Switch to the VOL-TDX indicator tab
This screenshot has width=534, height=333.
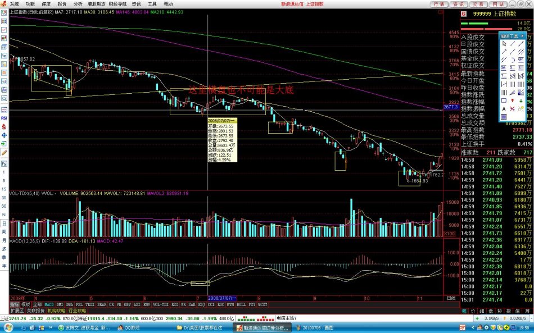point(161,304)
